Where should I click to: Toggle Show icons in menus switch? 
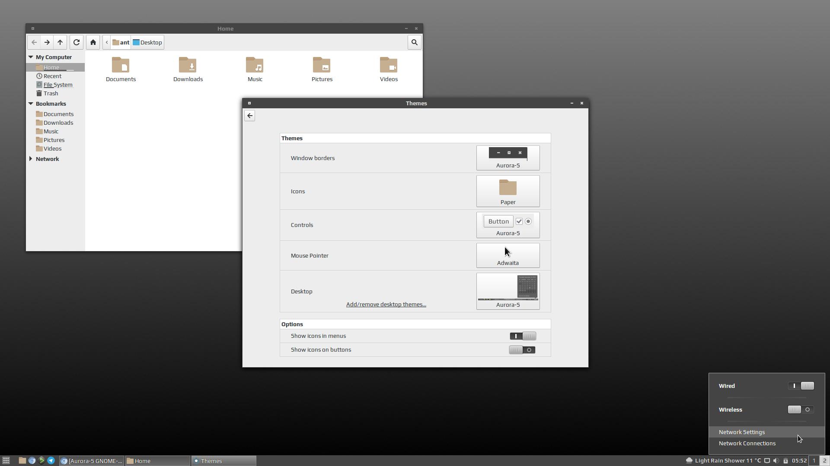(x=523, y=336)
